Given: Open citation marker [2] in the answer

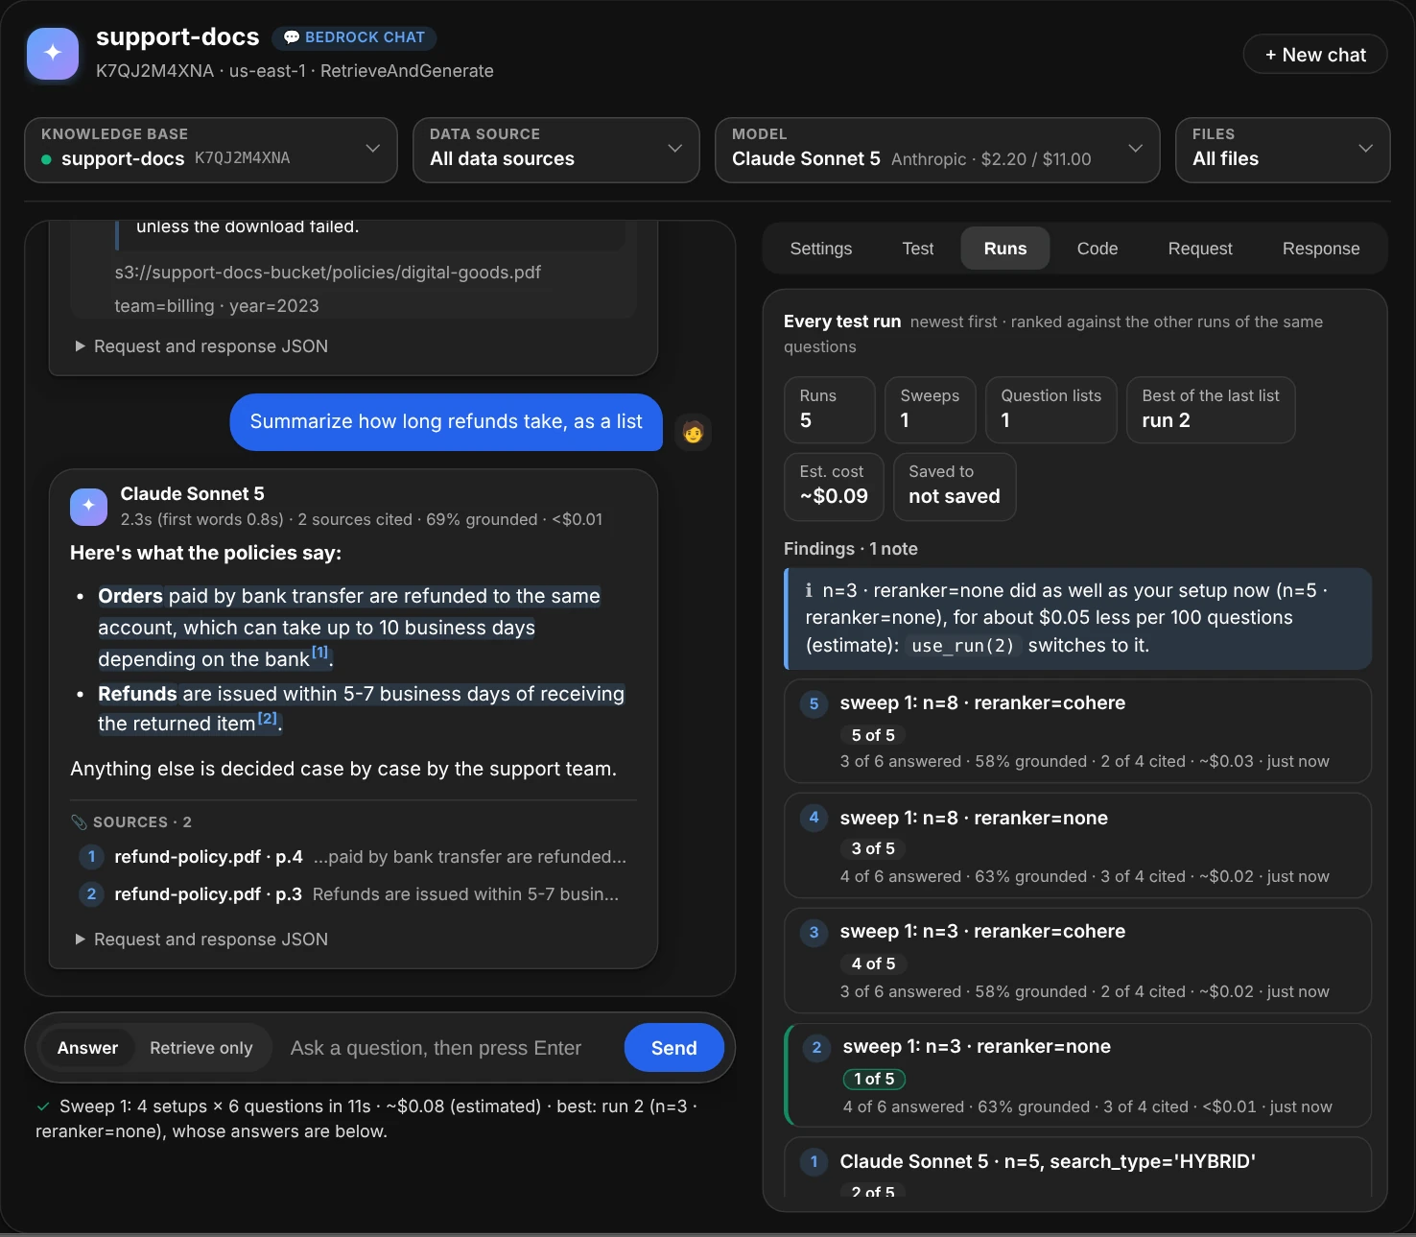Looking at the screenshot, I should tap(267, 718).
